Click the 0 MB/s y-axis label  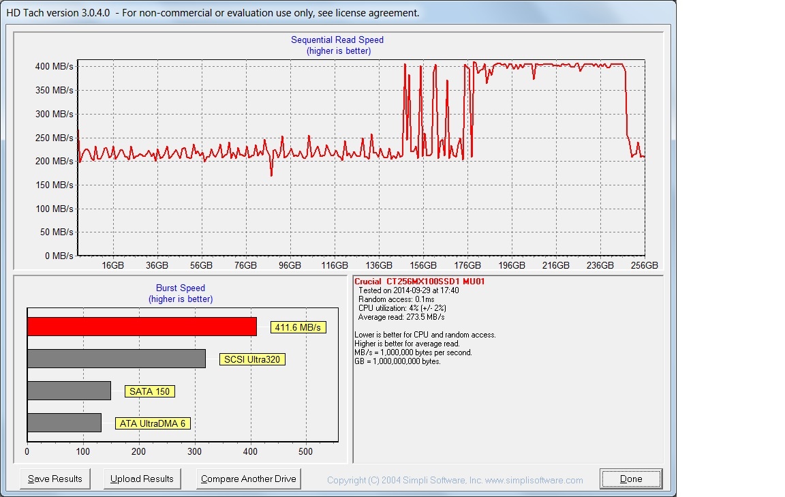pos(59,256)
